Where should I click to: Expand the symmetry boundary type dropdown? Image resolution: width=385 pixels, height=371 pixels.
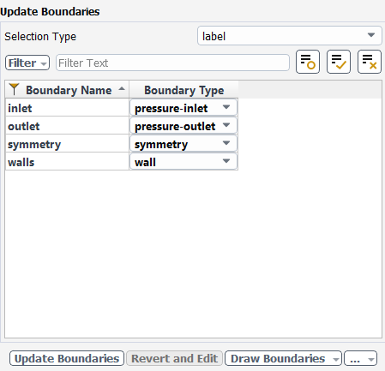(183, 144)
